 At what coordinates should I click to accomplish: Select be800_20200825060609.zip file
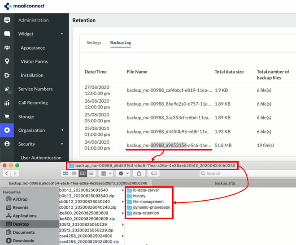87,219
